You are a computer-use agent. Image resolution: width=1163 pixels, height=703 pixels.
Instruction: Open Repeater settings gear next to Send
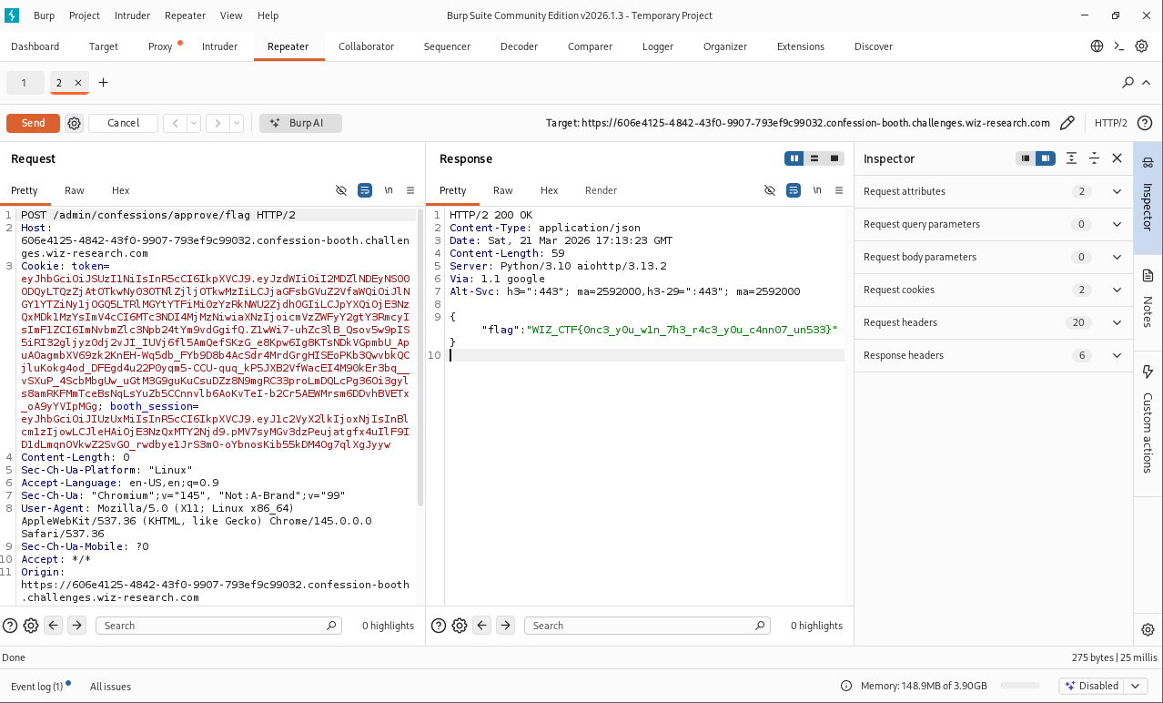click(75, 123)
